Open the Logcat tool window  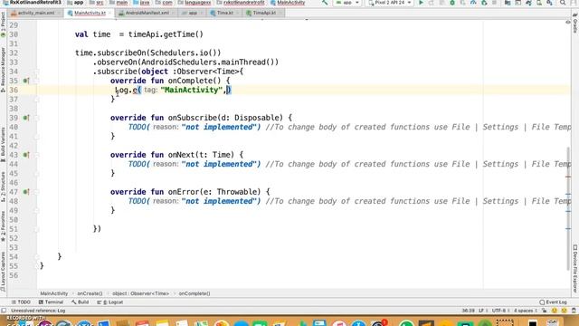[110, 302]
